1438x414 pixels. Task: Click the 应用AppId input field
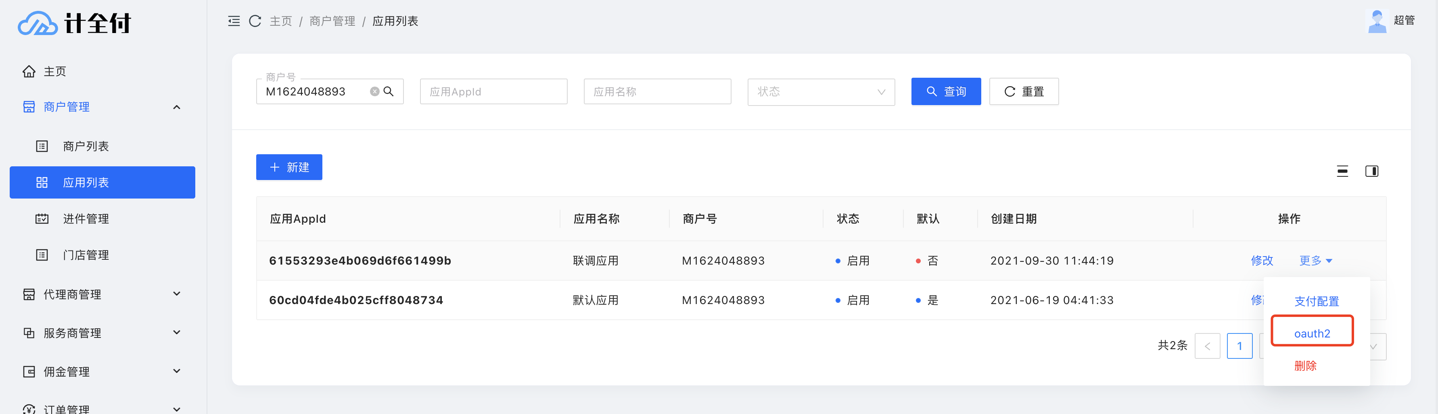pyautogui.click(x=493, y=91)
